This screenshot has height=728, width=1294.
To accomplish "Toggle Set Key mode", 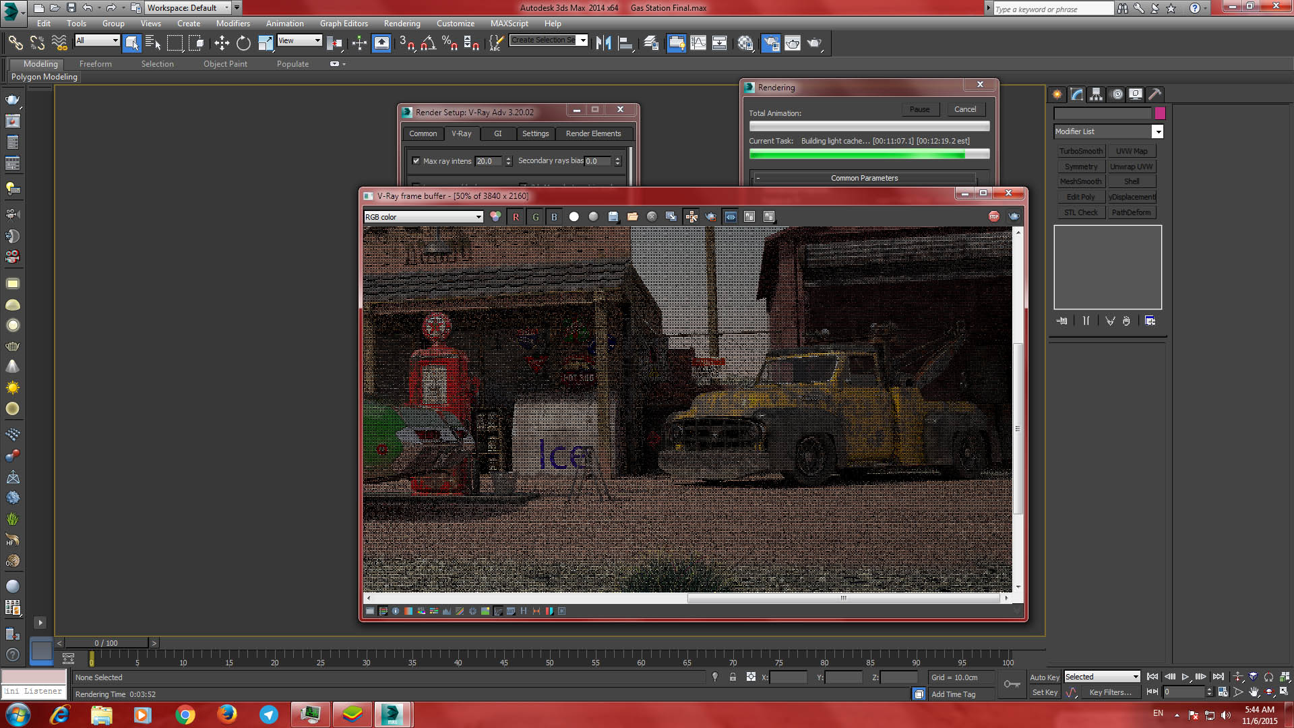I will click(x=1045, y=692).
